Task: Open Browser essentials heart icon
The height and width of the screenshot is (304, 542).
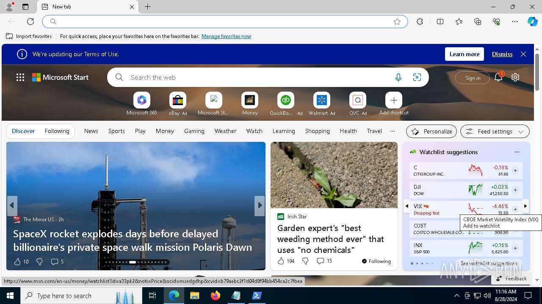Action: 496,22
